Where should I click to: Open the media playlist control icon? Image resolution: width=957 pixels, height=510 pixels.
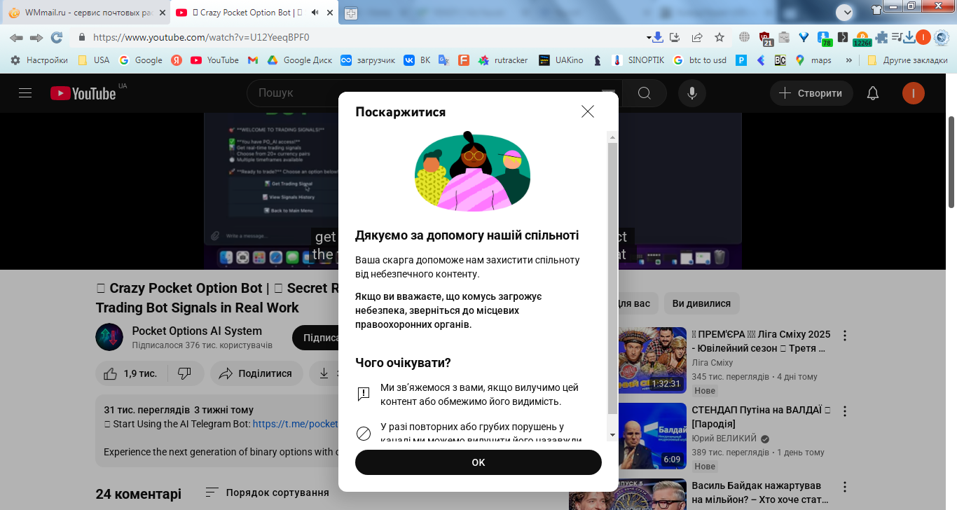point(897,37)
